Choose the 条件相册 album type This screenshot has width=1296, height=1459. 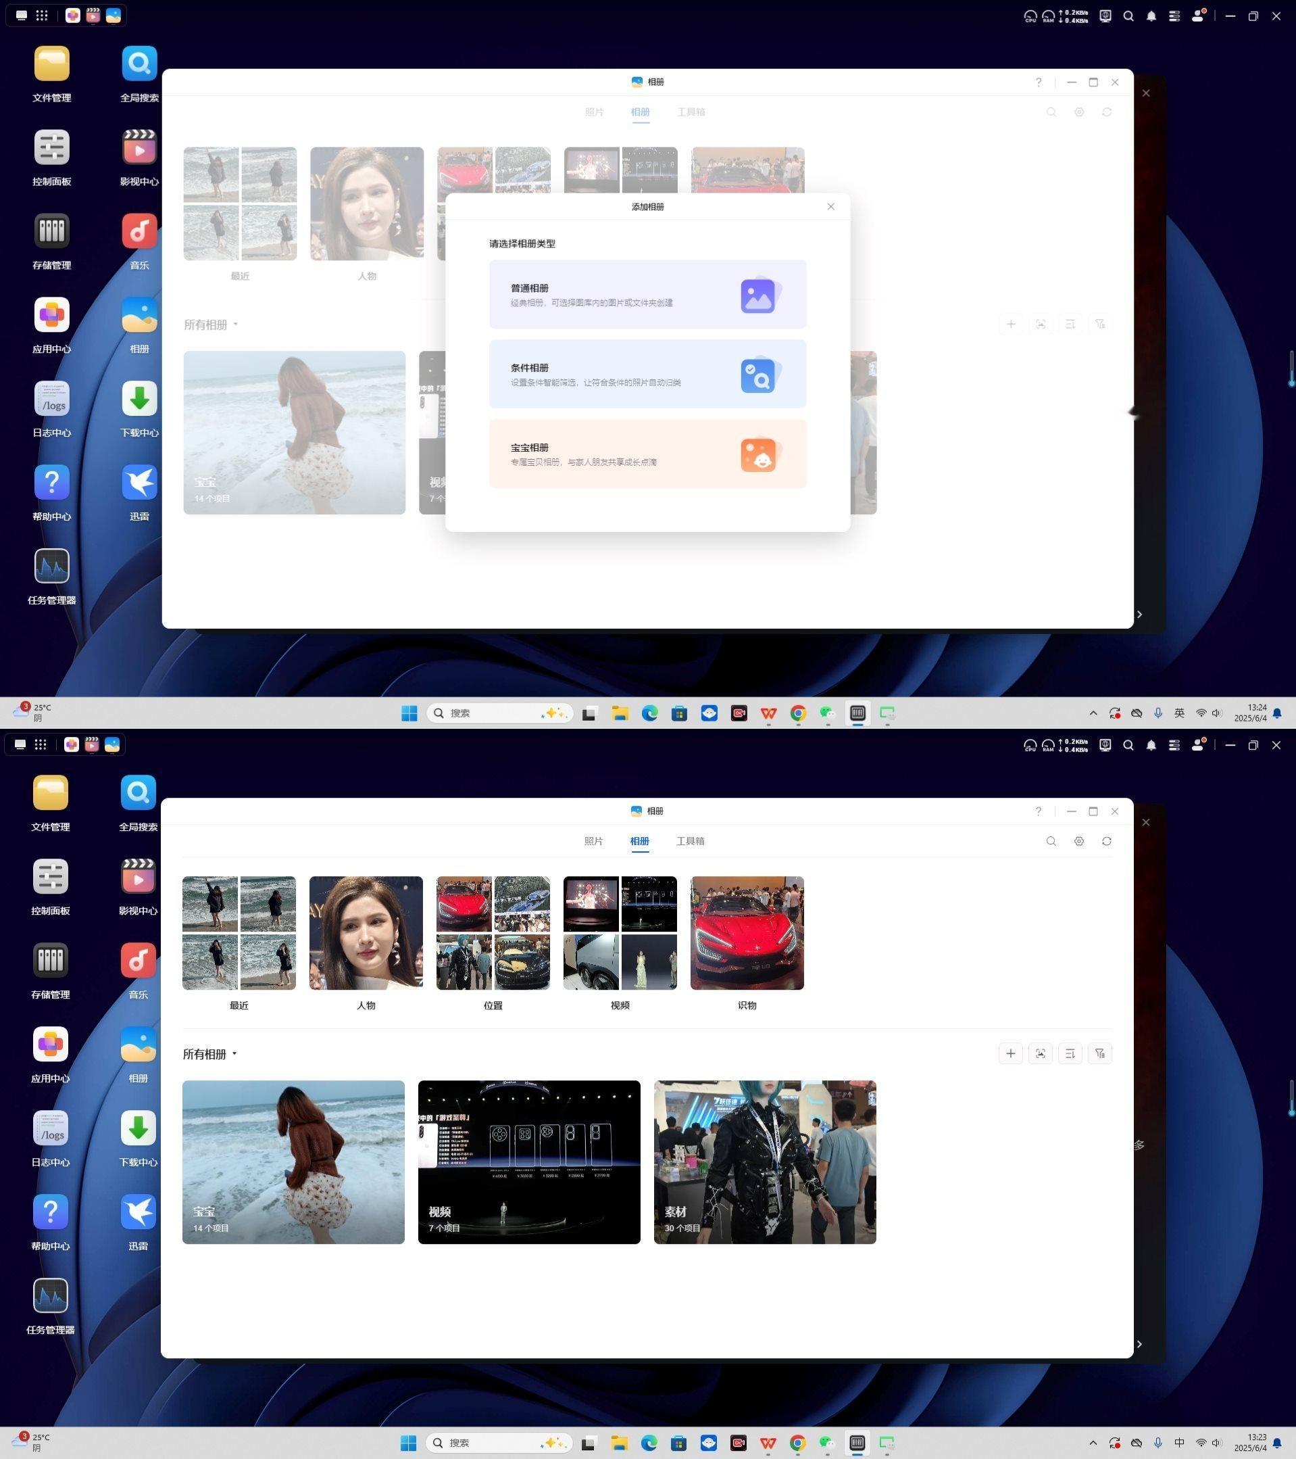click(647, 374)
